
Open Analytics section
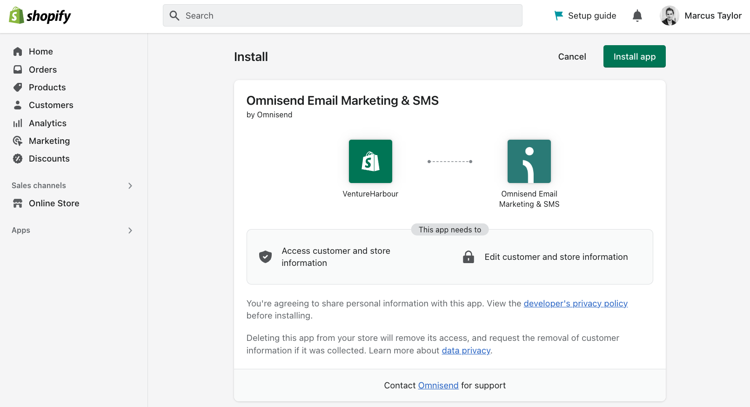pos(47,123)
